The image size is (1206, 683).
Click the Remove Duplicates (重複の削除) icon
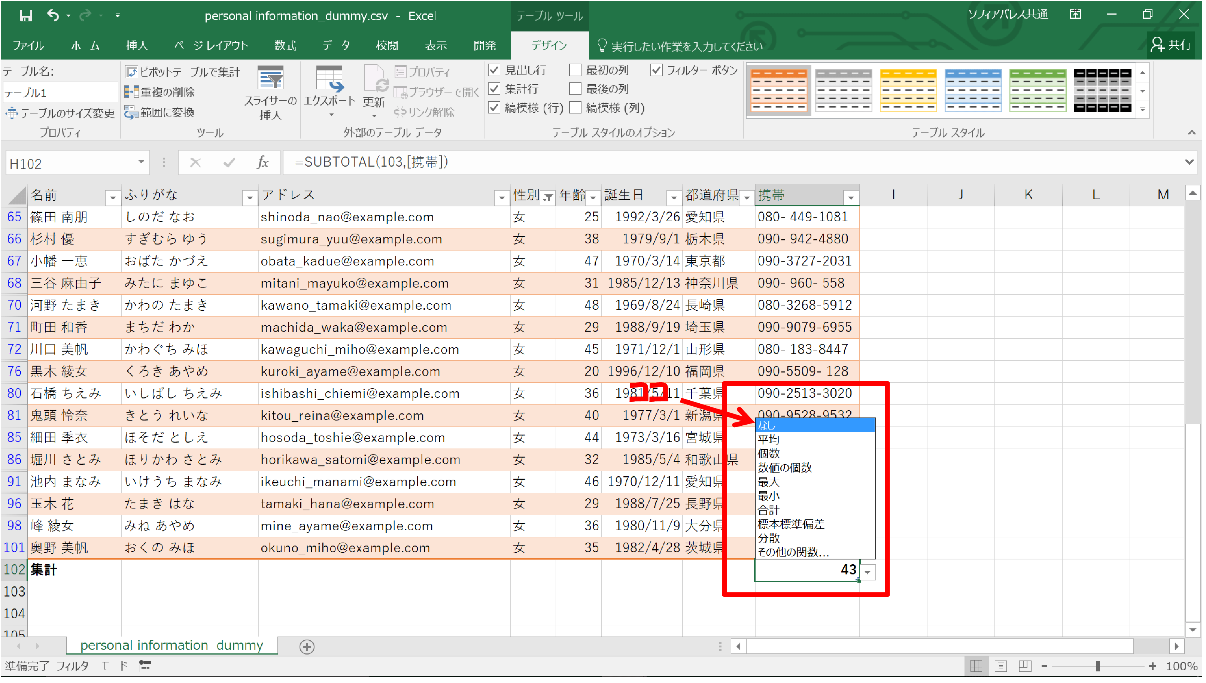click(131, 92)
